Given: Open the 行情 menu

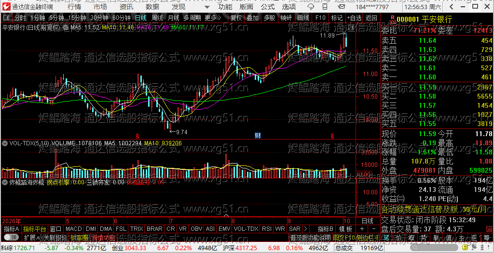Looking at the screenshot, I should tap(74, 7).
